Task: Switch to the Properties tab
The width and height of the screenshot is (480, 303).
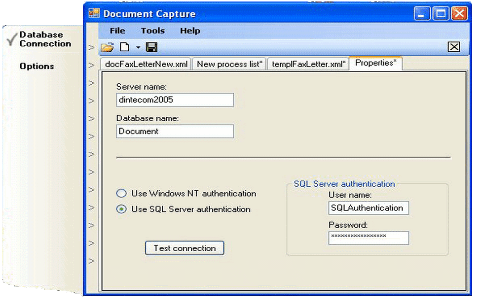Action: coord(376,63)
